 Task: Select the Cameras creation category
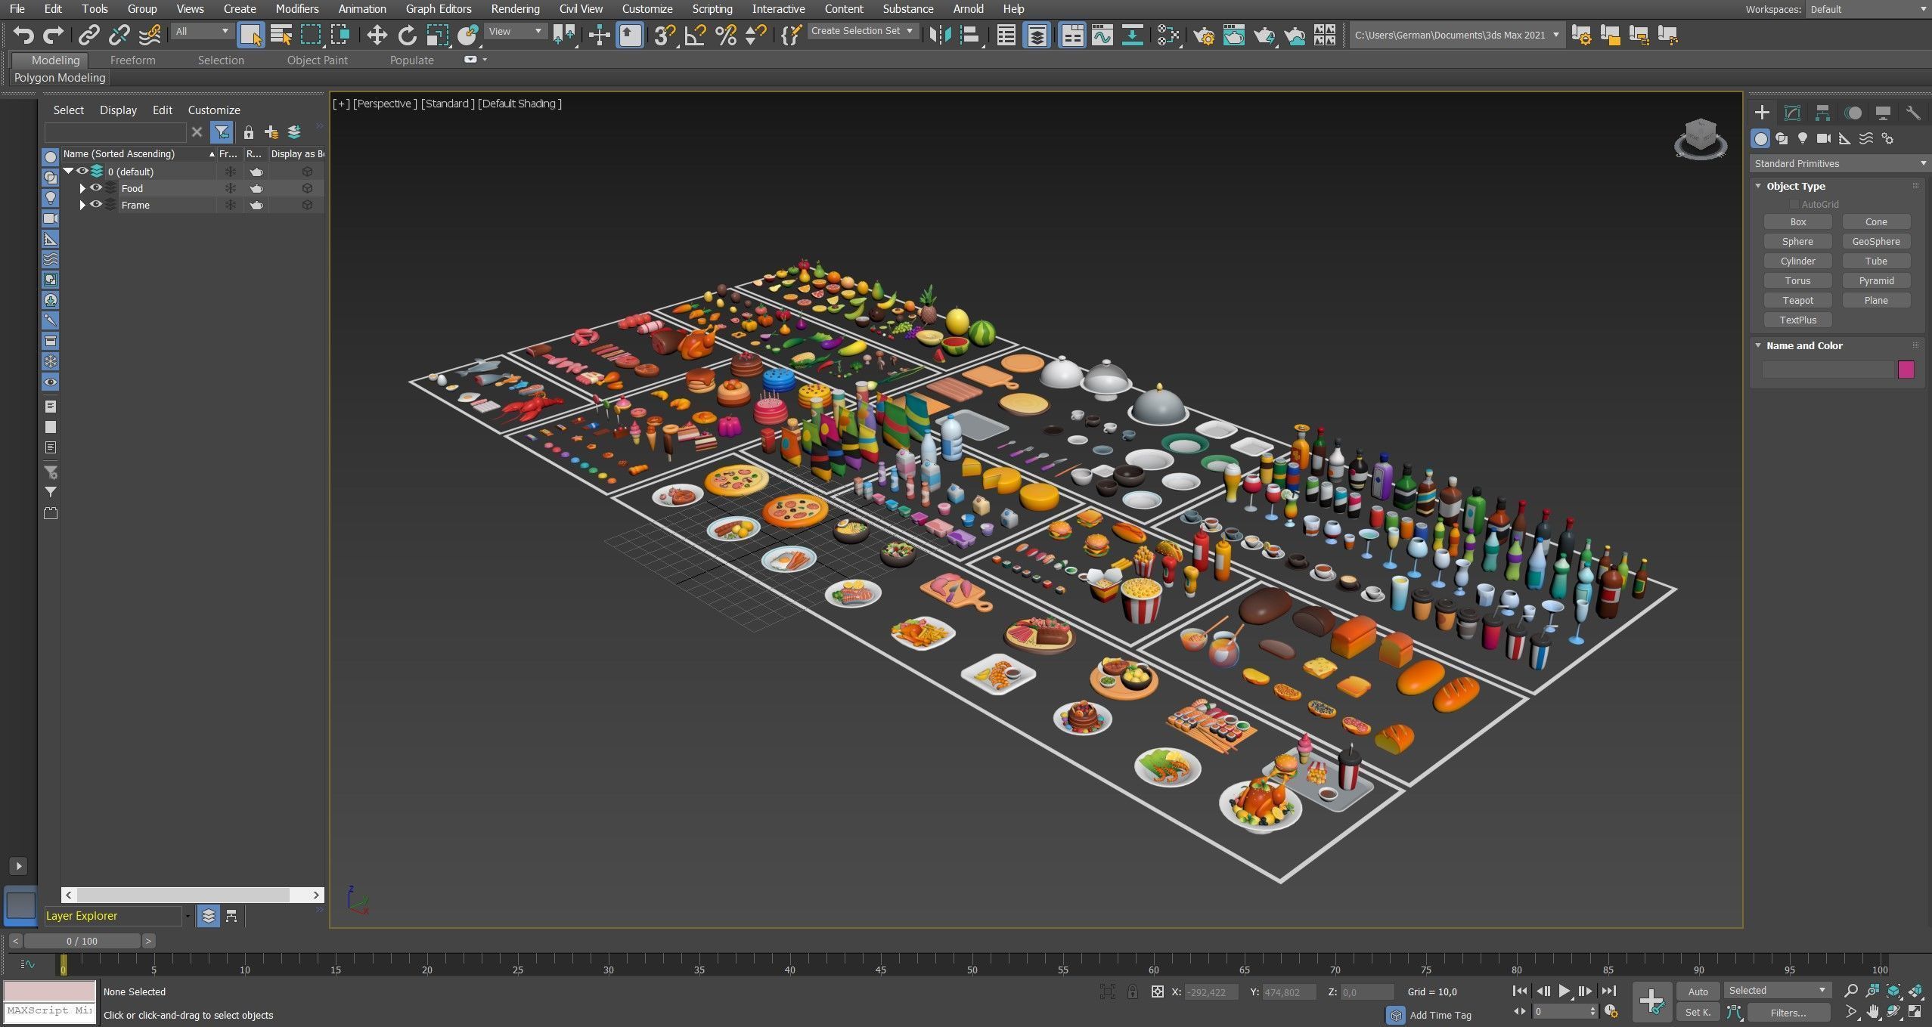coord(1824,138)
